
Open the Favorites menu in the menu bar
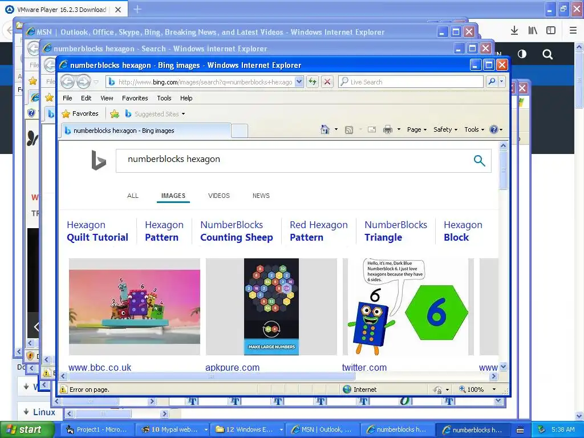[135, 98]
